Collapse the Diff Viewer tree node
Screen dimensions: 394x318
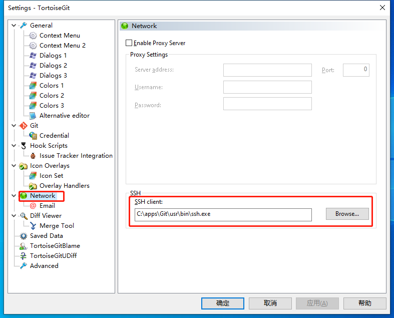coord(14,216)
